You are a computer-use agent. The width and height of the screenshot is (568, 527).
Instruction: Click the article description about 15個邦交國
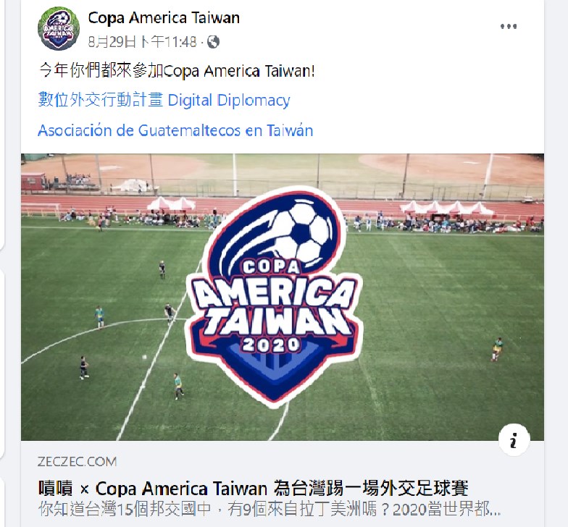pyautogui.click(x=270, y=509)
